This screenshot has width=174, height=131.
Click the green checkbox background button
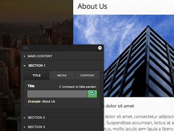[x=92, y=94]
